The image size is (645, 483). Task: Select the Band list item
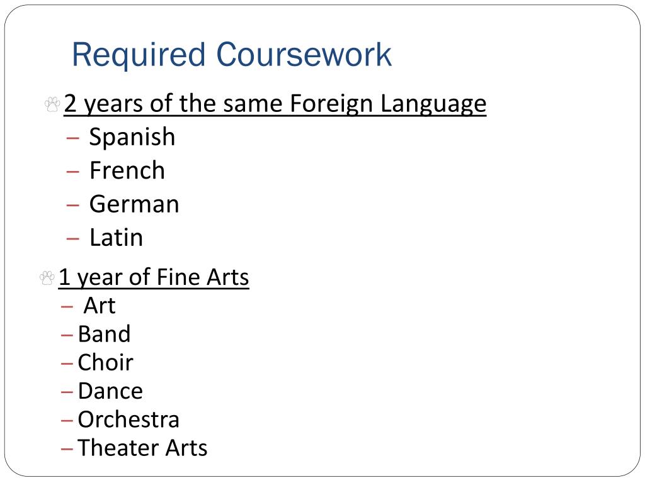click(x=104, y=334)
